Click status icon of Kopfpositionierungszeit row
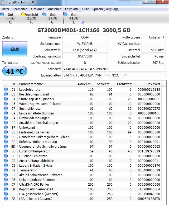This screenshot has width=169, height=207. tap(6, 189)
